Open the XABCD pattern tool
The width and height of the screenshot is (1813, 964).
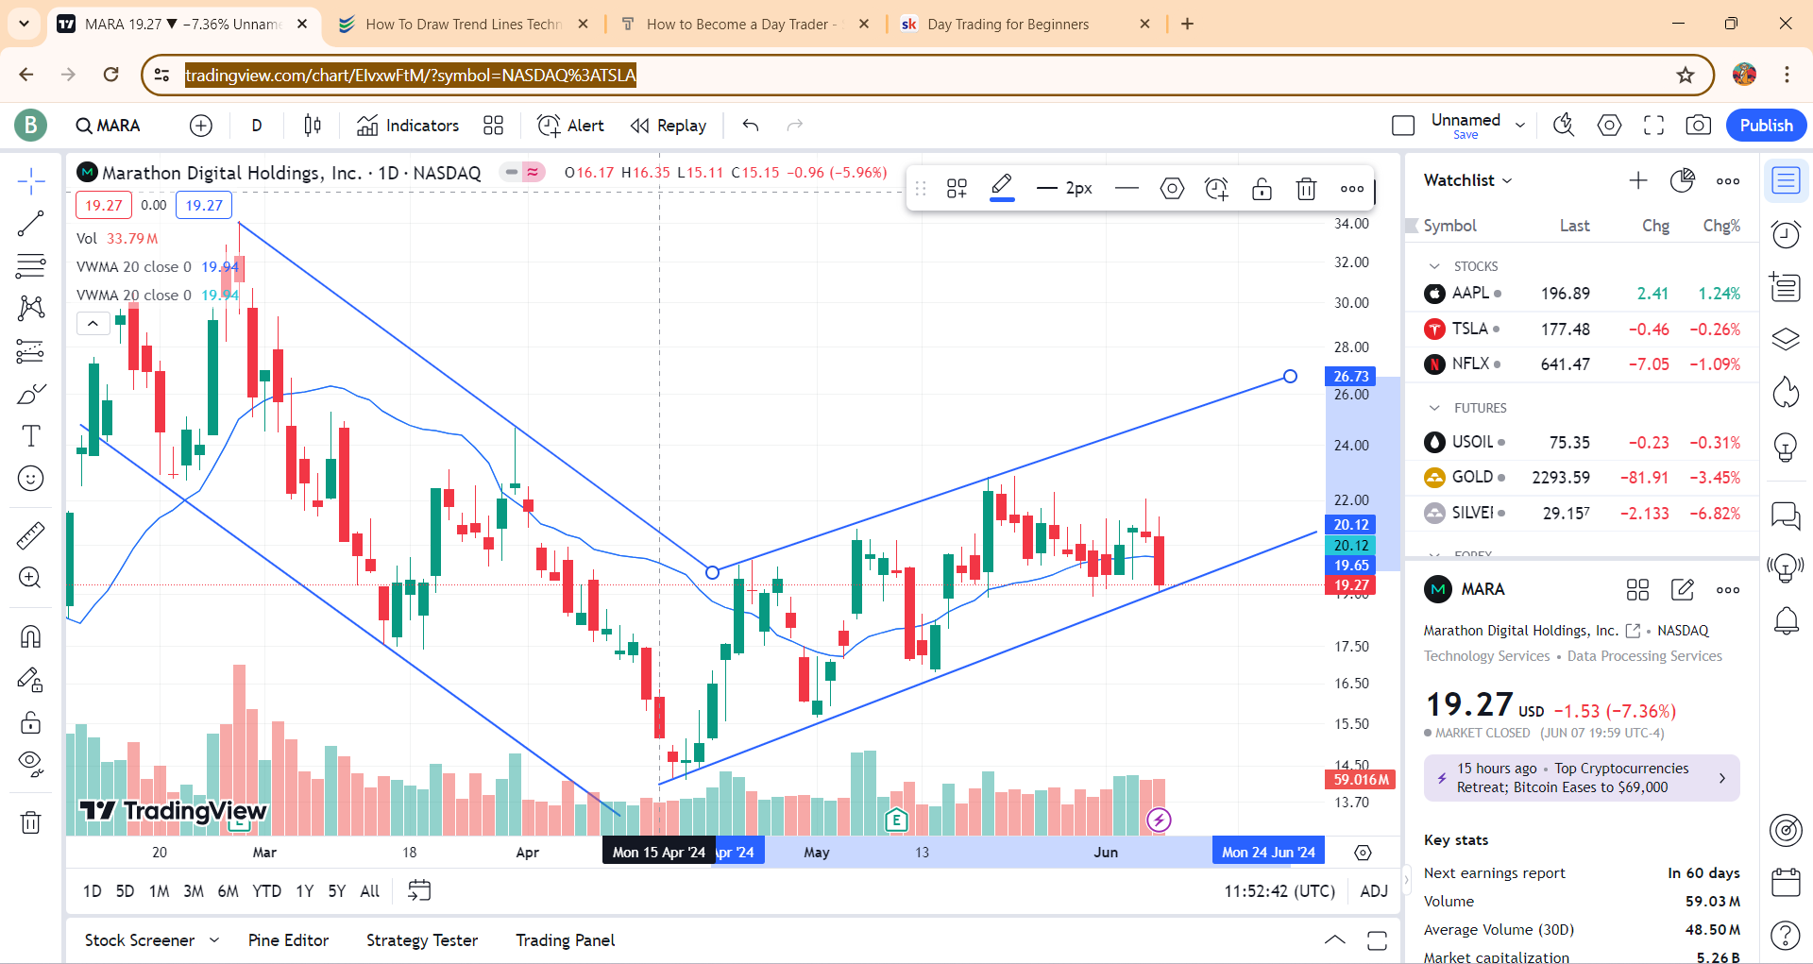coord(31,308)
